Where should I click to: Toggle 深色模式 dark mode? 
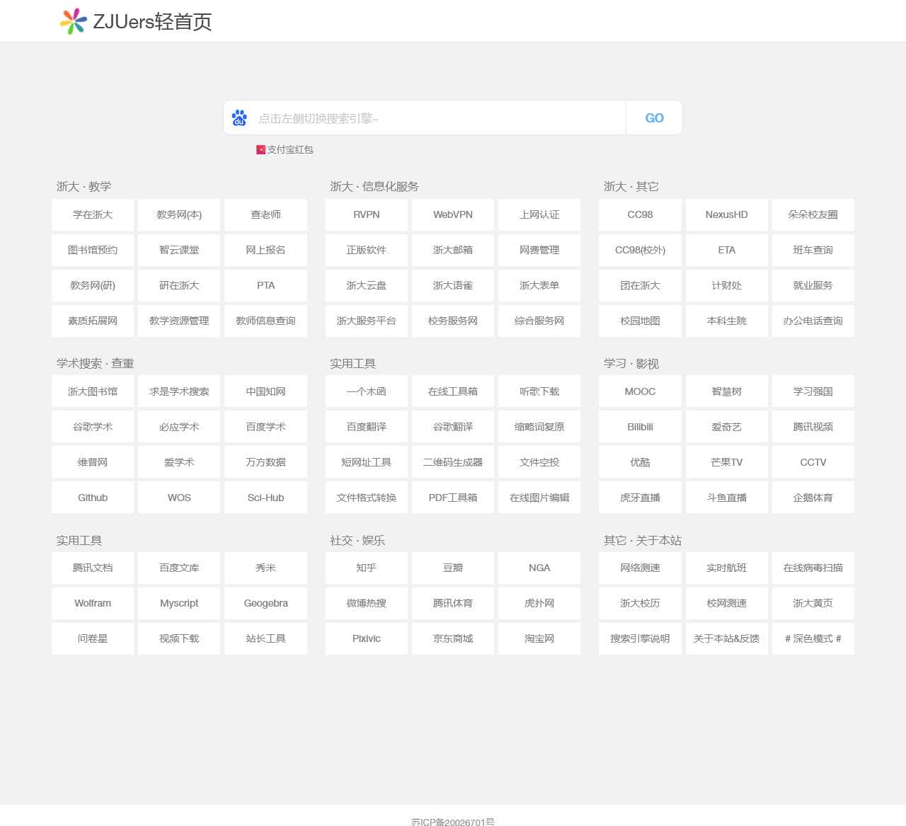pos(813,638)
